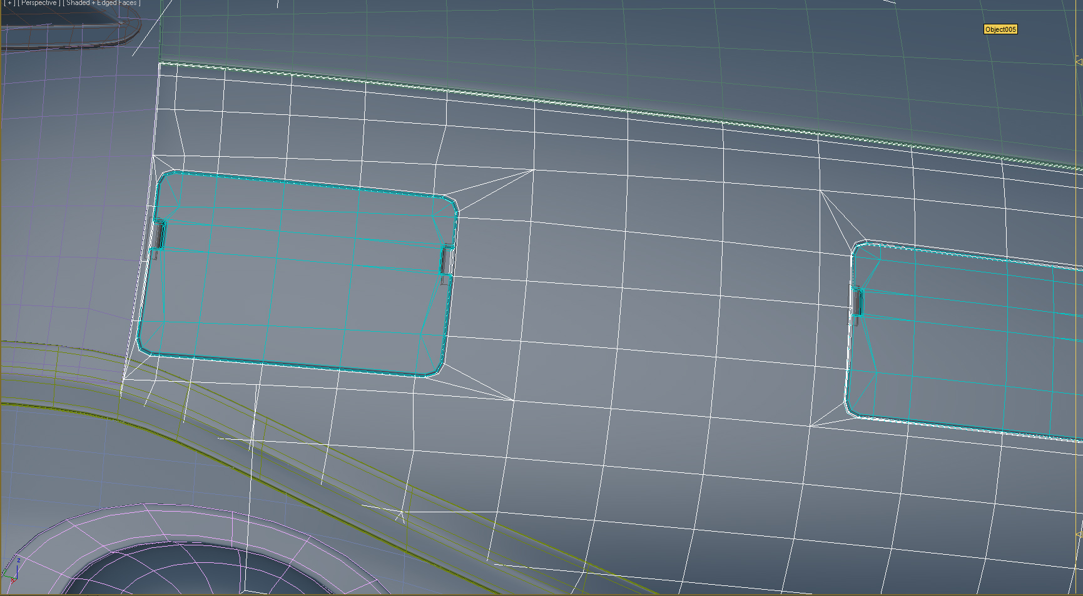Click the vertex above-left of right window's corner
The image size is (1083, 596).
tap(820, 191)
